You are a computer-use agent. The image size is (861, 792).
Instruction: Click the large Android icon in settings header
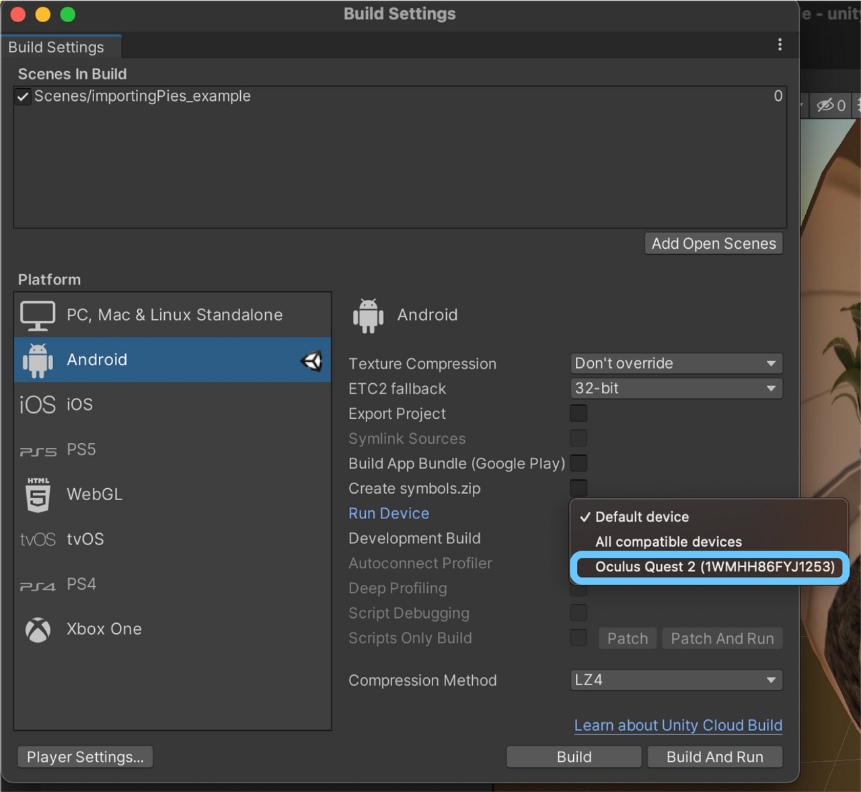(368, 316)
